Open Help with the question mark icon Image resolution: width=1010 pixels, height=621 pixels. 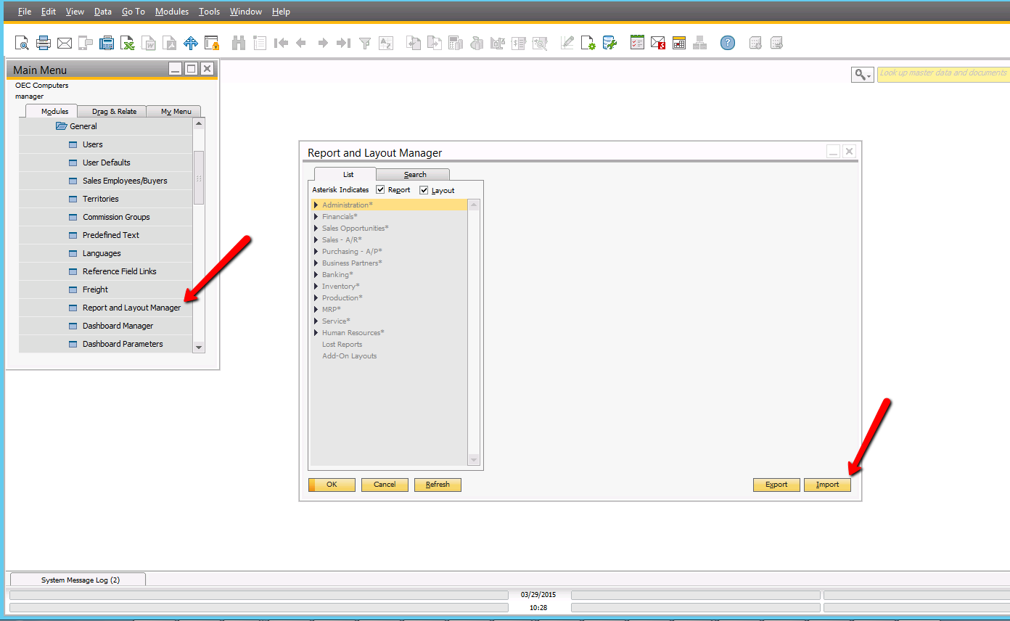pos(728,44)
